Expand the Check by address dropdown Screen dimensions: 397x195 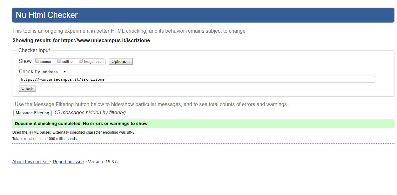(x=54, y=72)
